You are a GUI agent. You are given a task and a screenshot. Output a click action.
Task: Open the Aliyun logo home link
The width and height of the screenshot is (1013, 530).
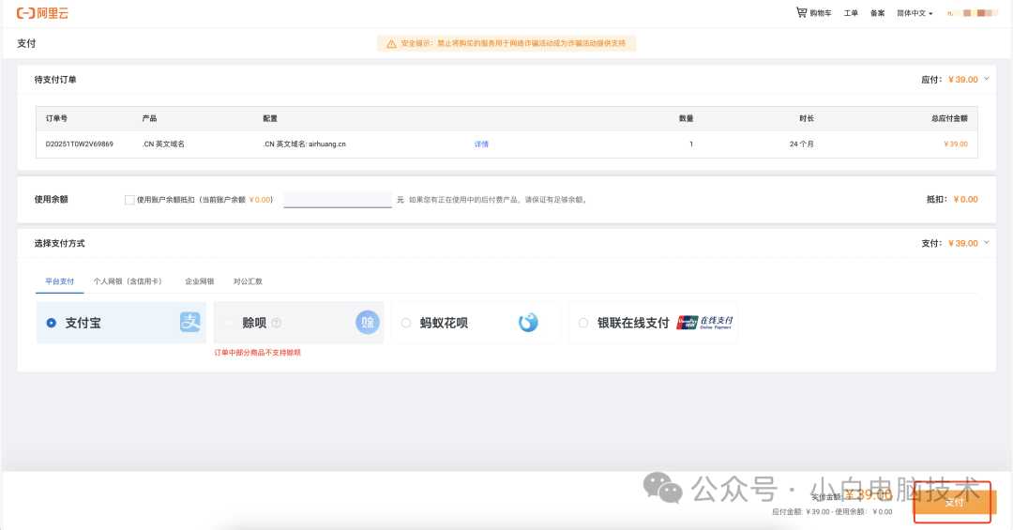(42, 13)
